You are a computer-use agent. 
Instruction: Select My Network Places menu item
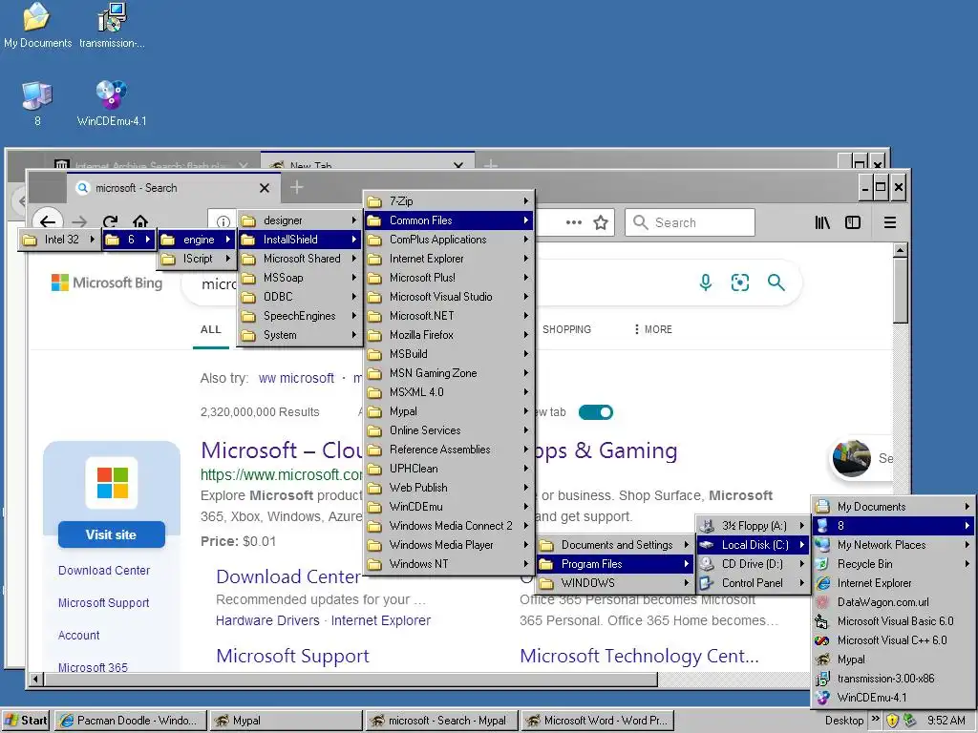pos(893,545)
